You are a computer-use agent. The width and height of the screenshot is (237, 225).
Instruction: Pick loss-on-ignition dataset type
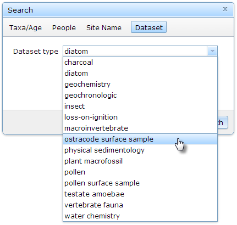click(140, 117)
